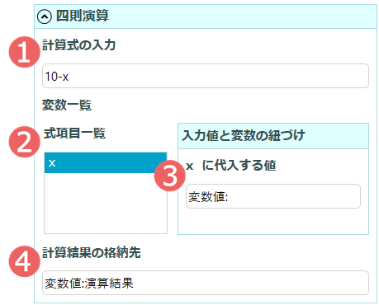Click the red number 1 badge
This screenshot has height=305, width=379.
pos(25,52)
